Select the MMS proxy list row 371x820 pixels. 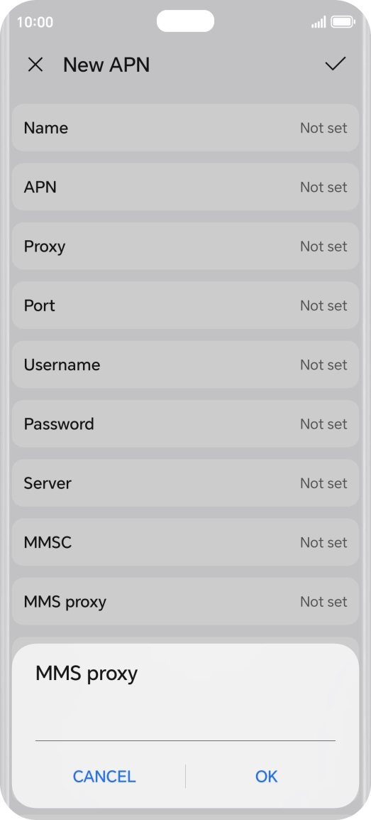point(185,601)
